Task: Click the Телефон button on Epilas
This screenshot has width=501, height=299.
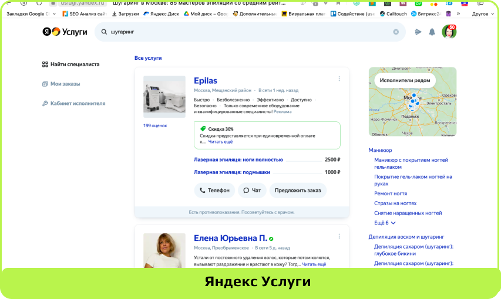Action: (214, 191)
